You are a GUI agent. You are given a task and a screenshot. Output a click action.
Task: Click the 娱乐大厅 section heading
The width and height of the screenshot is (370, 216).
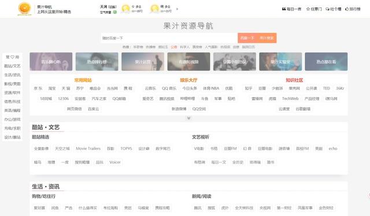188,80
